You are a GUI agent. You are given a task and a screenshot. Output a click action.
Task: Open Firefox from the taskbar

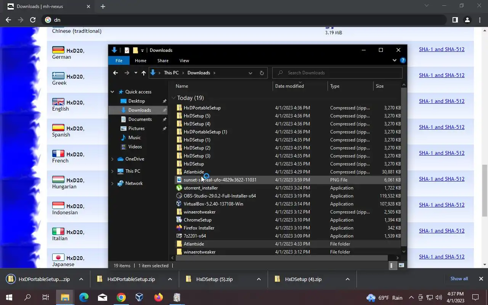click(158, 297)
